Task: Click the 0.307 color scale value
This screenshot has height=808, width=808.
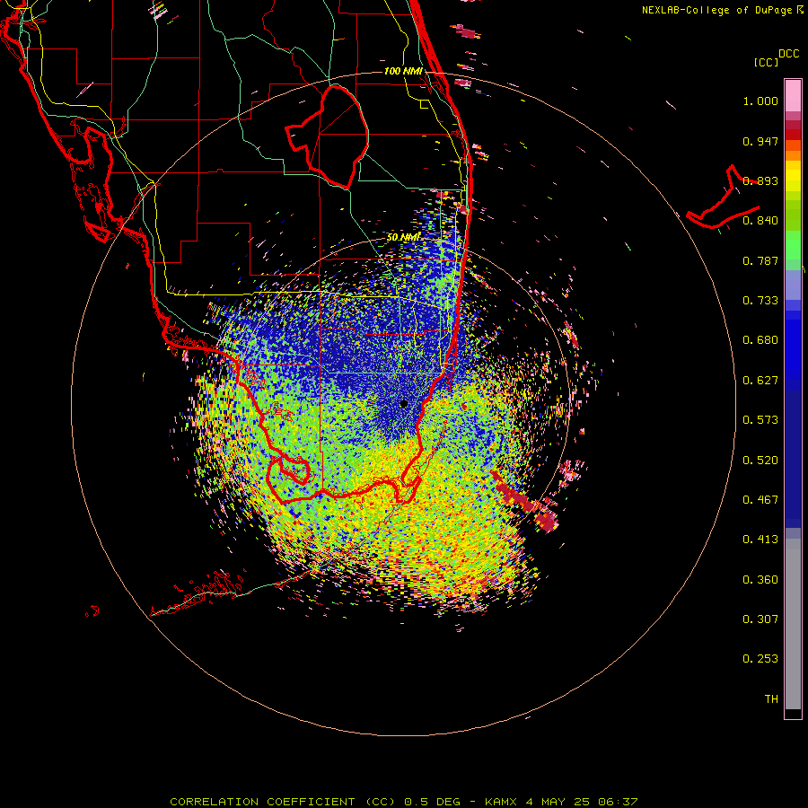Action: point(760,619)
